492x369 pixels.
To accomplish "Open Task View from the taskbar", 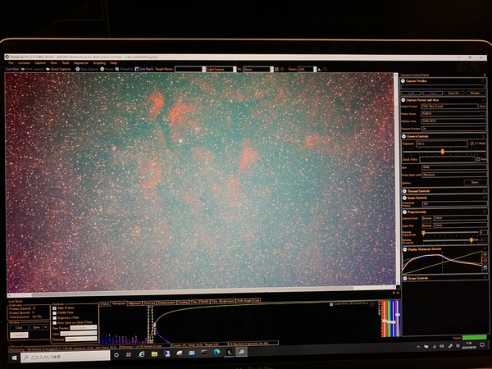I will (129, 354).
